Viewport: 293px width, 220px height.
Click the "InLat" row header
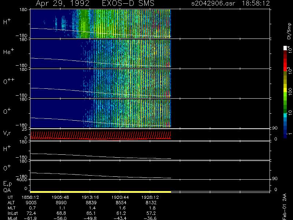point(13,213)
